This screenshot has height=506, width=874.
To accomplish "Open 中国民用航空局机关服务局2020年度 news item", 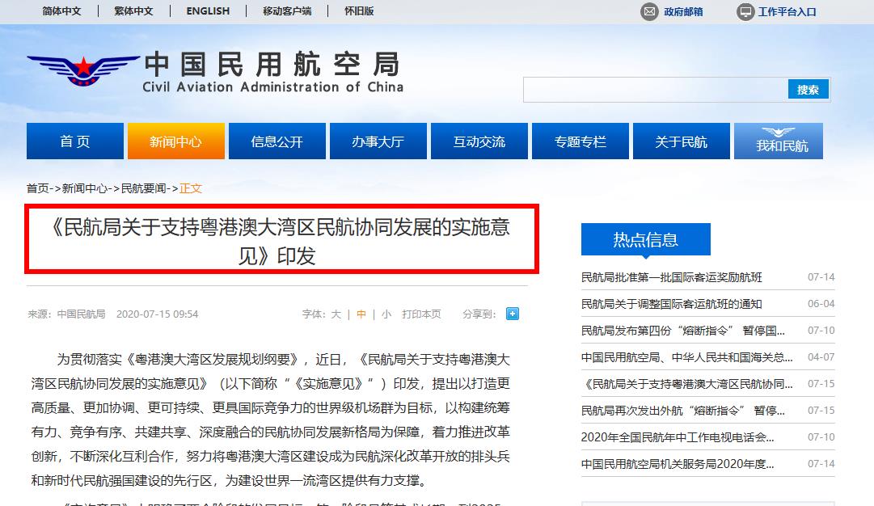I will pos(678,464).
